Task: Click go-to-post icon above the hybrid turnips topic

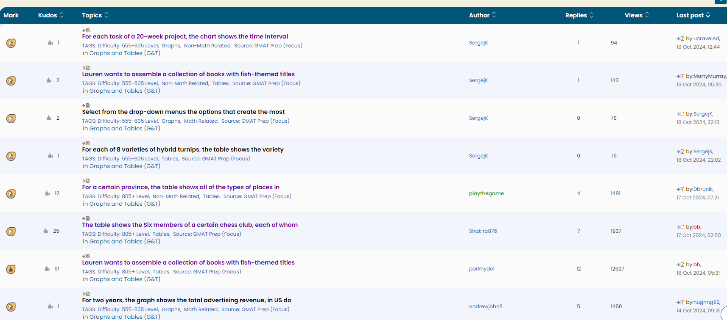Action: 86,143
